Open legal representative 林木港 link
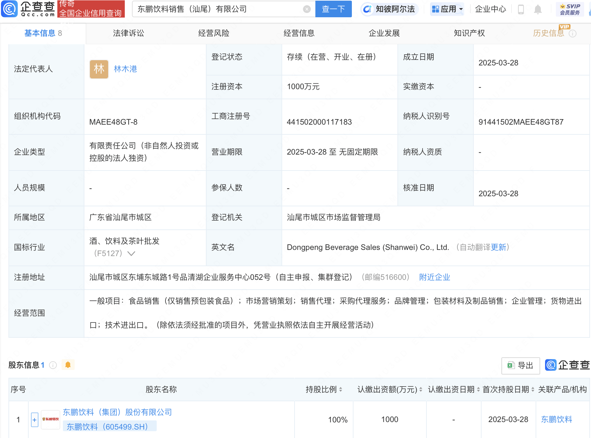 point(125,69)
